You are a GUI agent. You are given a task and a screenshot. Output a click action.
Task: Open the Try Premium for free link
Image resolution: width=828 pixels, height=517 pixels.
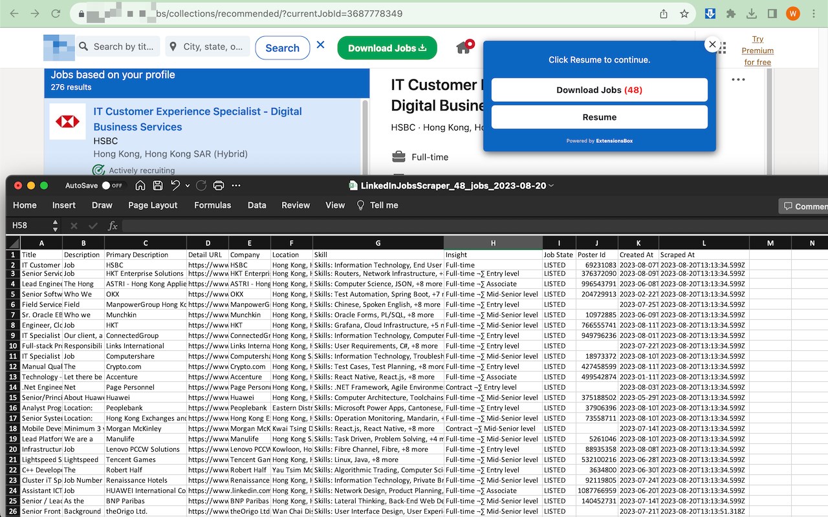[x=757, y=50]
